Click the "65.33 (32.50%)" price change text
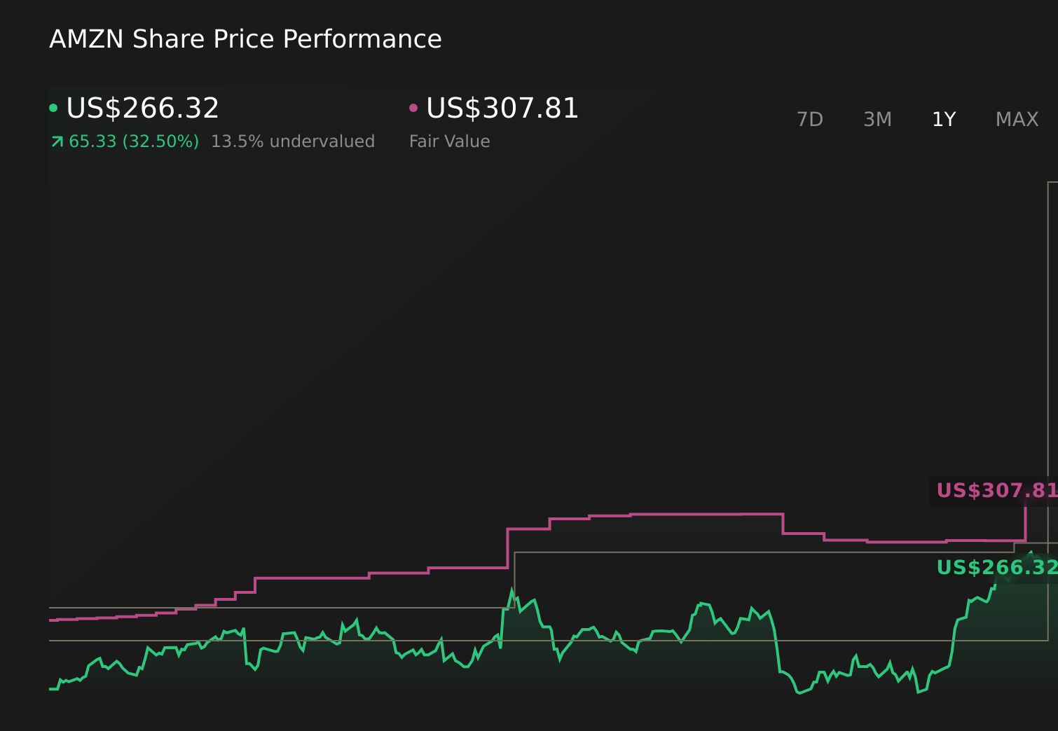Viewport: 1058px width, 731px height. point(134,141)
